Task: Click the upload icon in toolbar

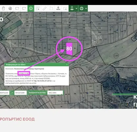Action: (58, 8)
